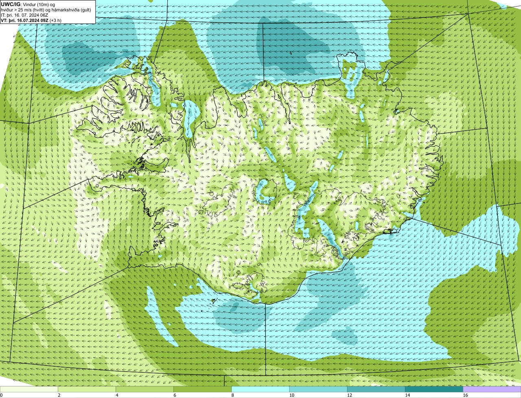This screenshot has width=521, height=398.
Task: Click the lavender above-16 m/s legend swatch
Action: click(492, 389)
